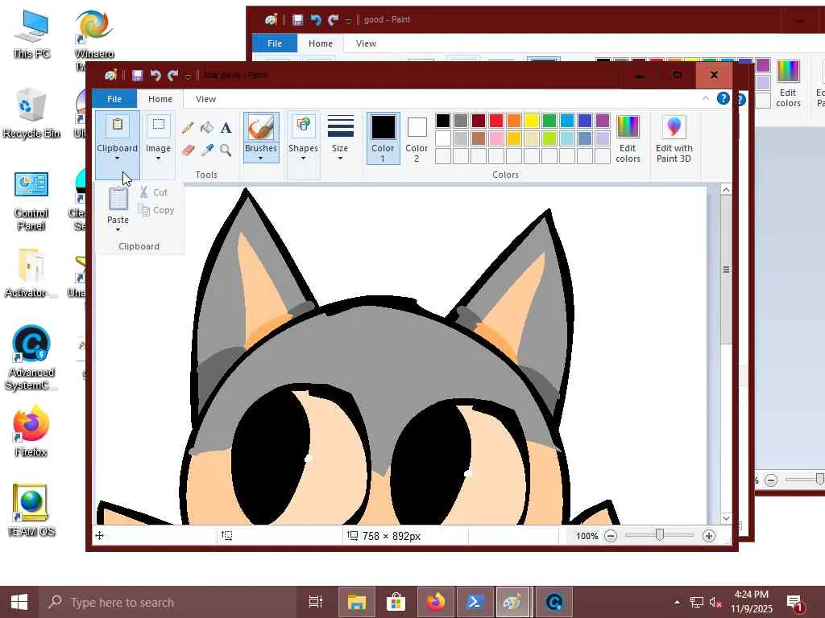Open Customize Quick Access Toolbar dropdown

point(188,76)
